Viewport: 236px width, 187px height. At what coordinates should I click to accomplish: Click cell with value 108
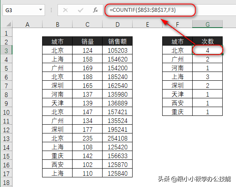87,147
